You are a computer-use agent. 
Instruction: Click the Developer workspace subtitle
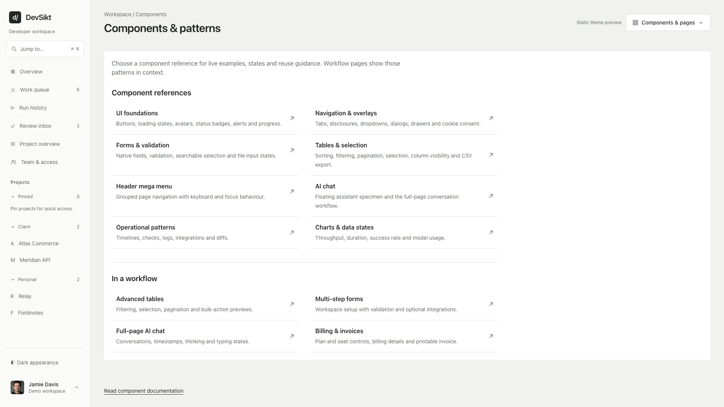[x=32, y=32]
